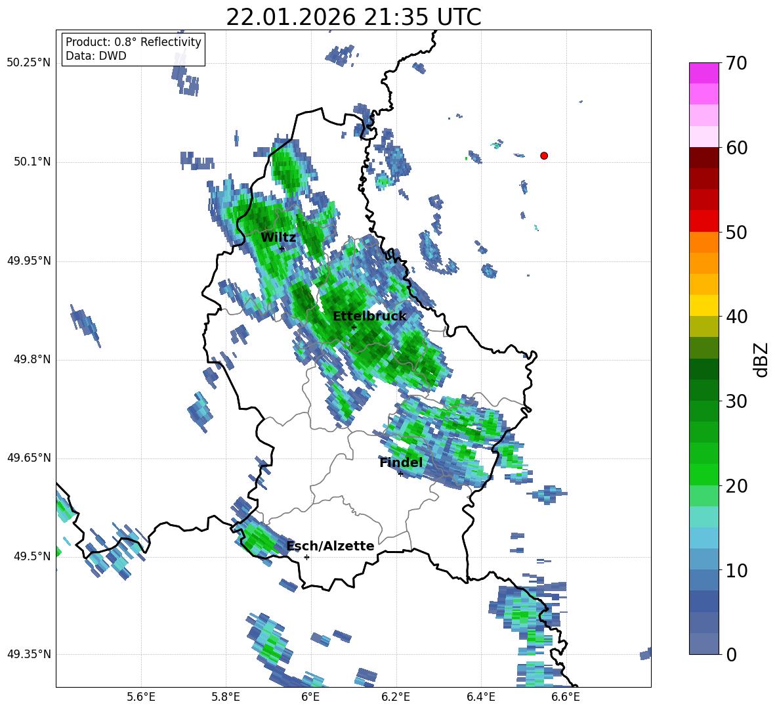The height and width of the screenshot is (710, 777).
Task: Click the colorbar value 10
Action: 736,570
